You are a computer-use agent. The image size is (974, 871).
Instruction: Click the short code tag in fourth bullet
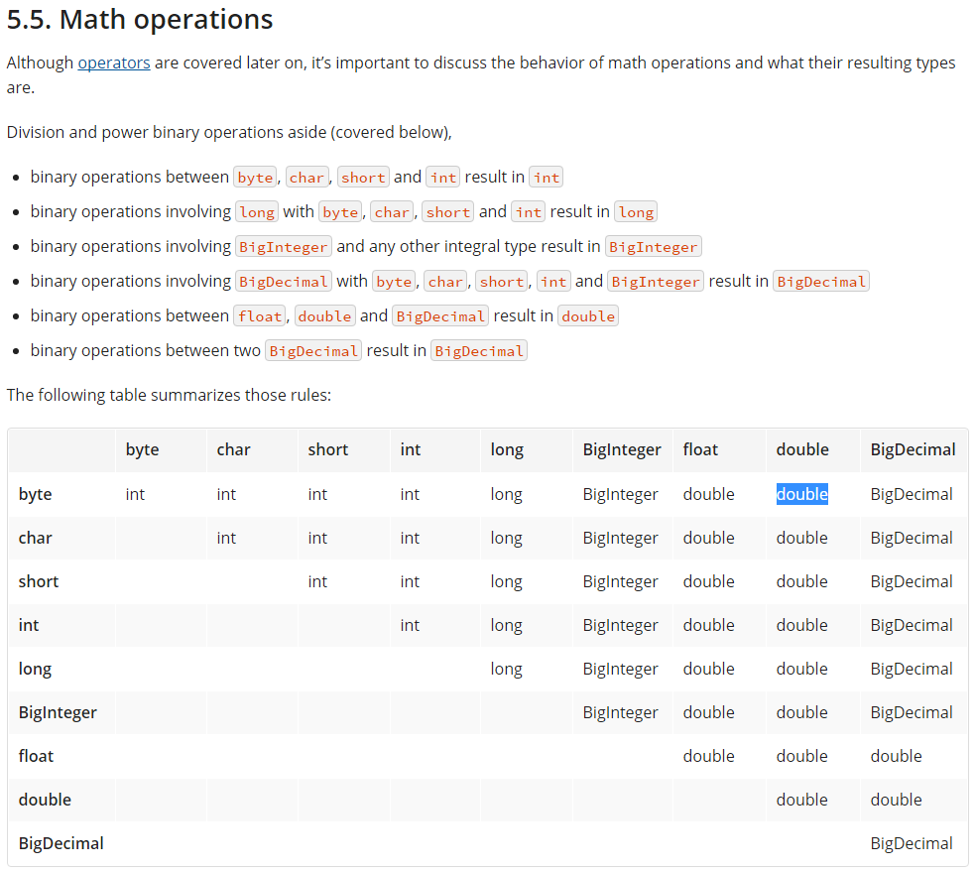[501, 281]
